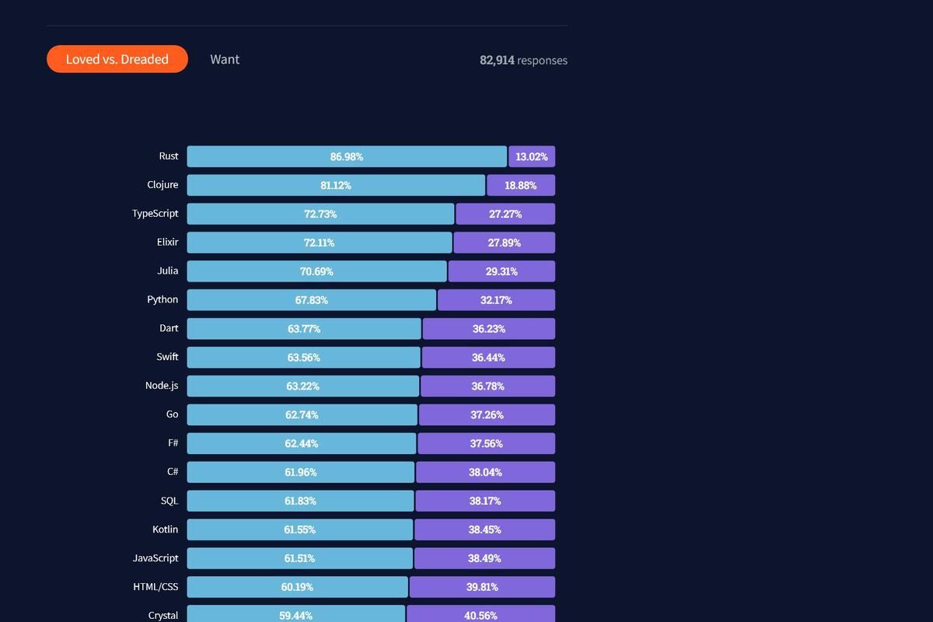This screenshot has height=622, width=933.
Task: Click Elixir's 72.11% loved bar
Action: click(x=320, y=243)
